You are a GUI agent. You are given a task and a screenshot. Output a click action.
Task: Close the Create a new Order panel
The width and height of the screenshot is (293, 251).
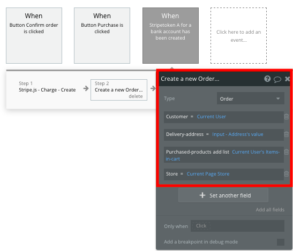(288, 79)
